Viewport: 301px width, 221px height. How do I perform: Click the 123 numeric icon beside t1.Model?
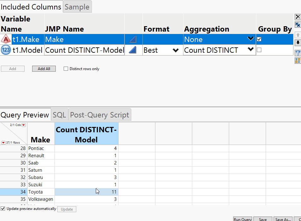[x=6, y=50]
